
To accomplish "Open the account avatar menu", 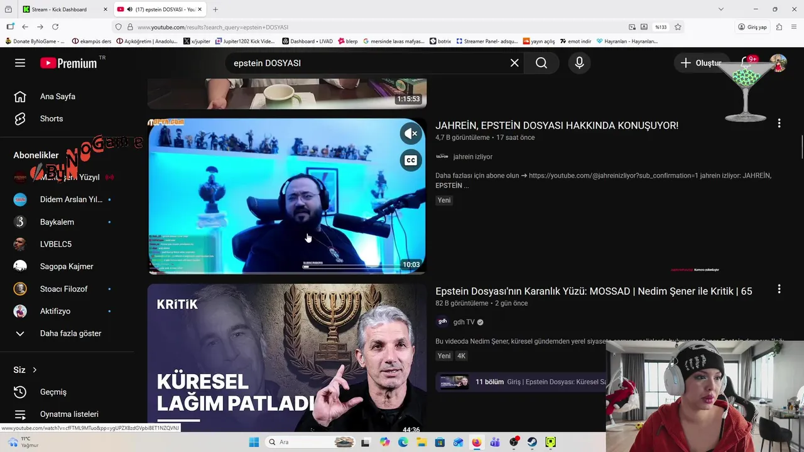I will [x=778, y=63].
